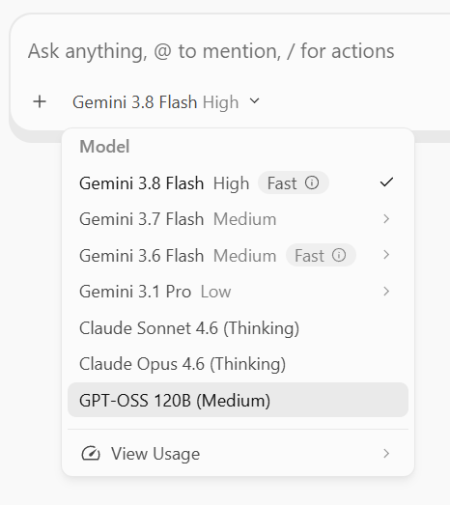Select Claude Opus 4.6 (Thinking)

[238, 364]
